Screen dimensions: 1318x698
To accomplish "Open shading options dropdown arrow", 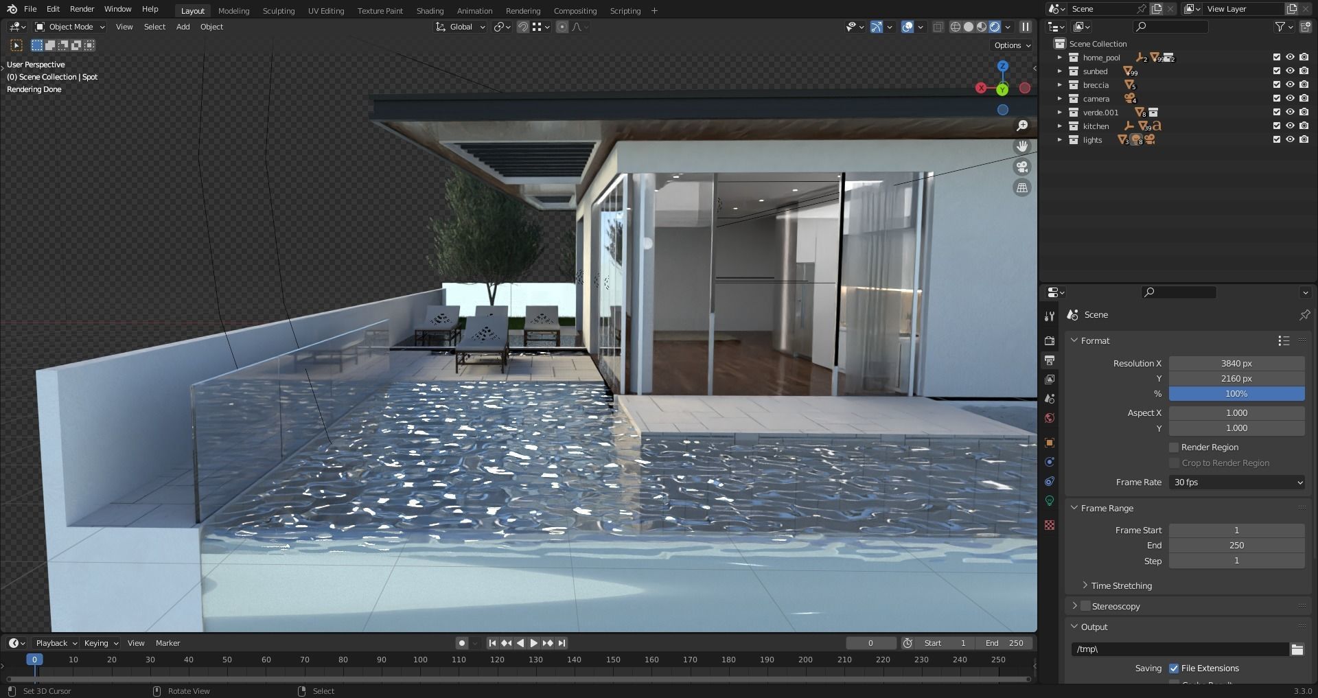I will [1008, 27].
